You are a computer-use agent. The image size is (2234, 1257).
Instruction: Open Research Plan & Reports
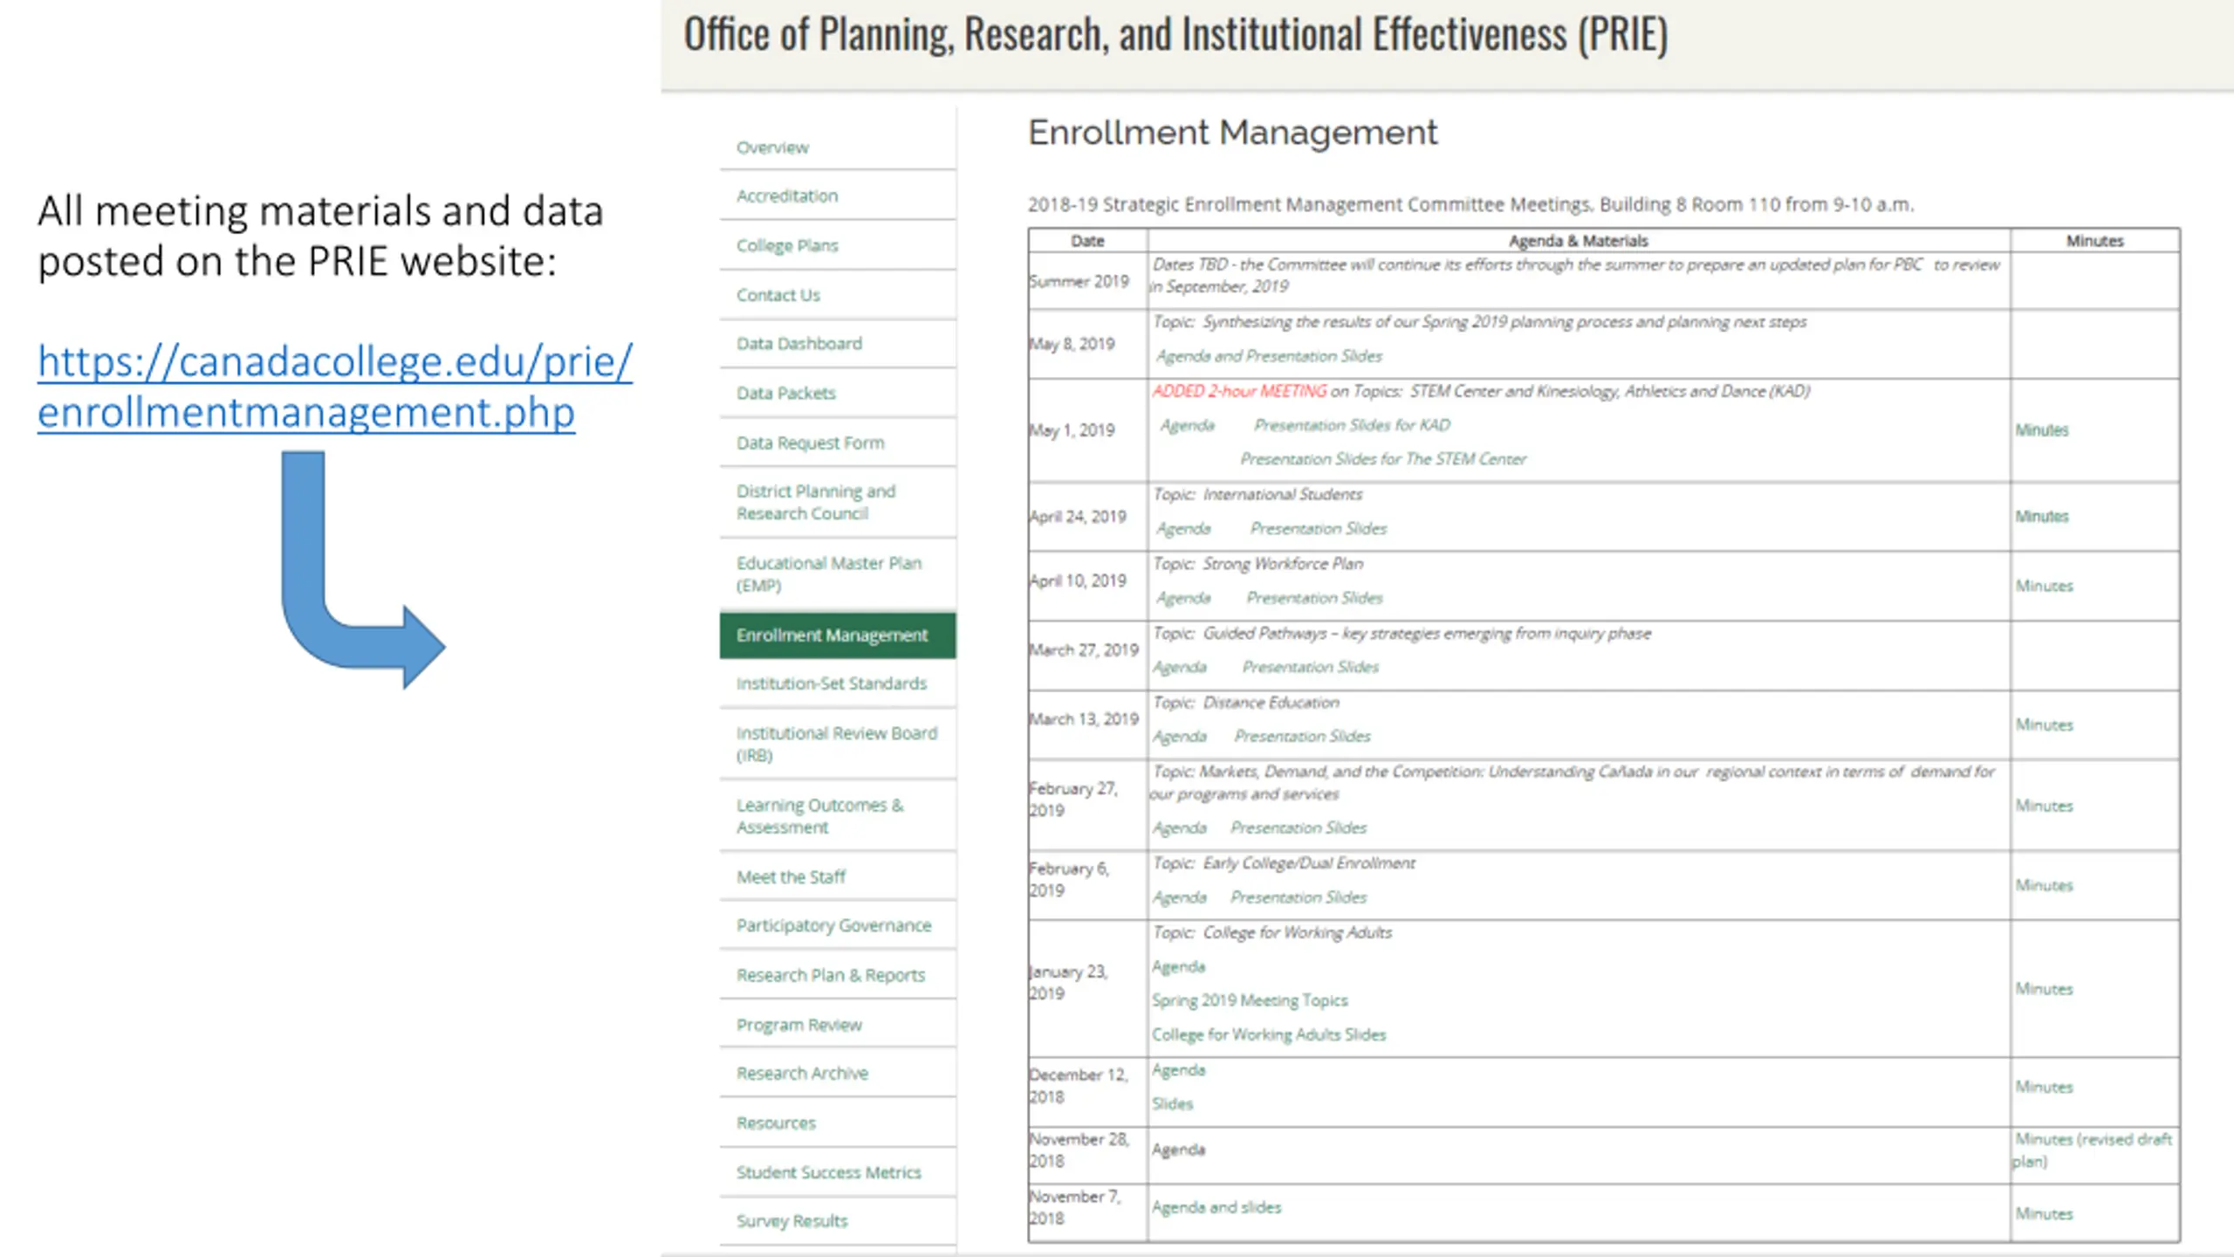point(831,976)
